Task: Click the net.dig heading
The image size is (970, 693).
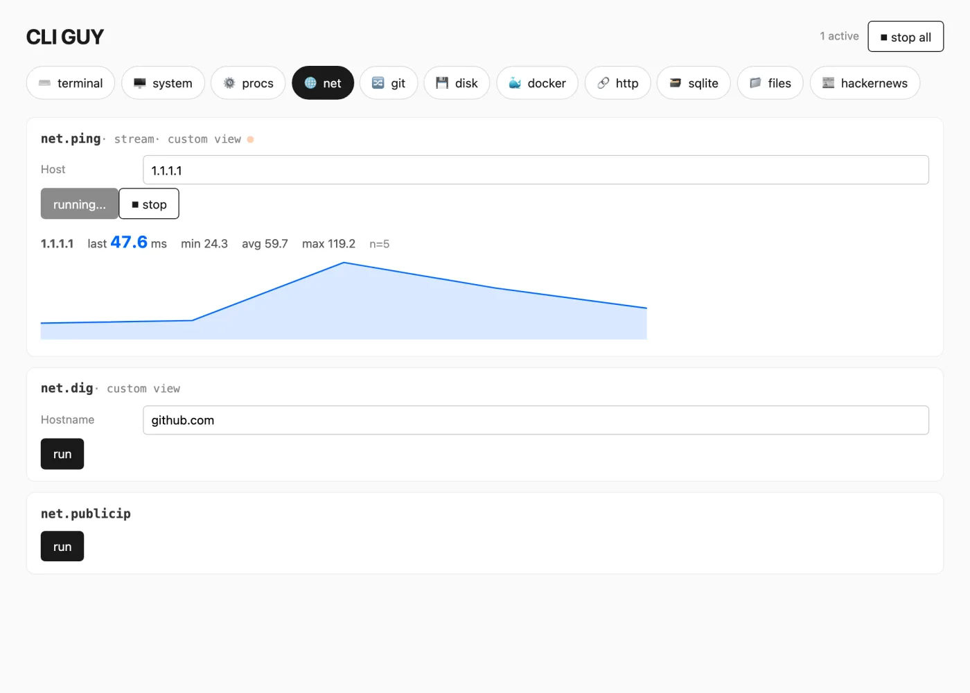Action: pyautogui.click(x=67, y=388)
